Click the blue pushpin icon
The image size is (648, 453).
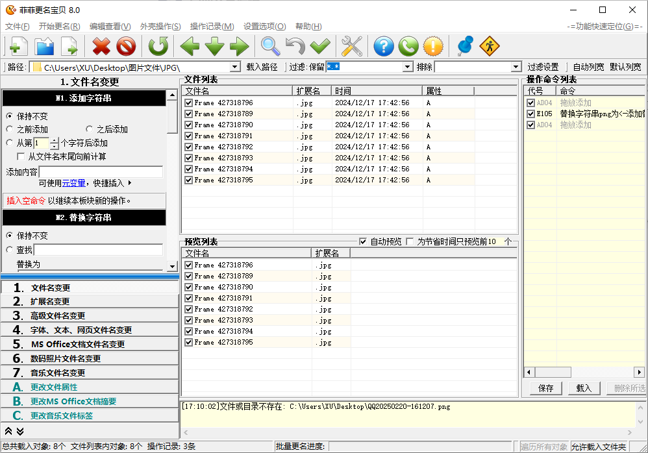click(x=465, y=46)
